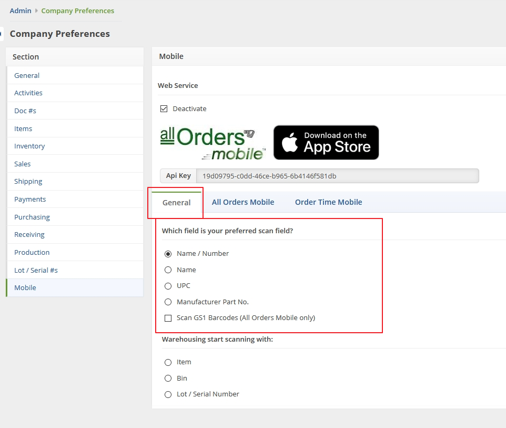The width and height of the screenshot is (506, 428).
Task: Click the Company Preferences page title
Action: click(60, 34)
